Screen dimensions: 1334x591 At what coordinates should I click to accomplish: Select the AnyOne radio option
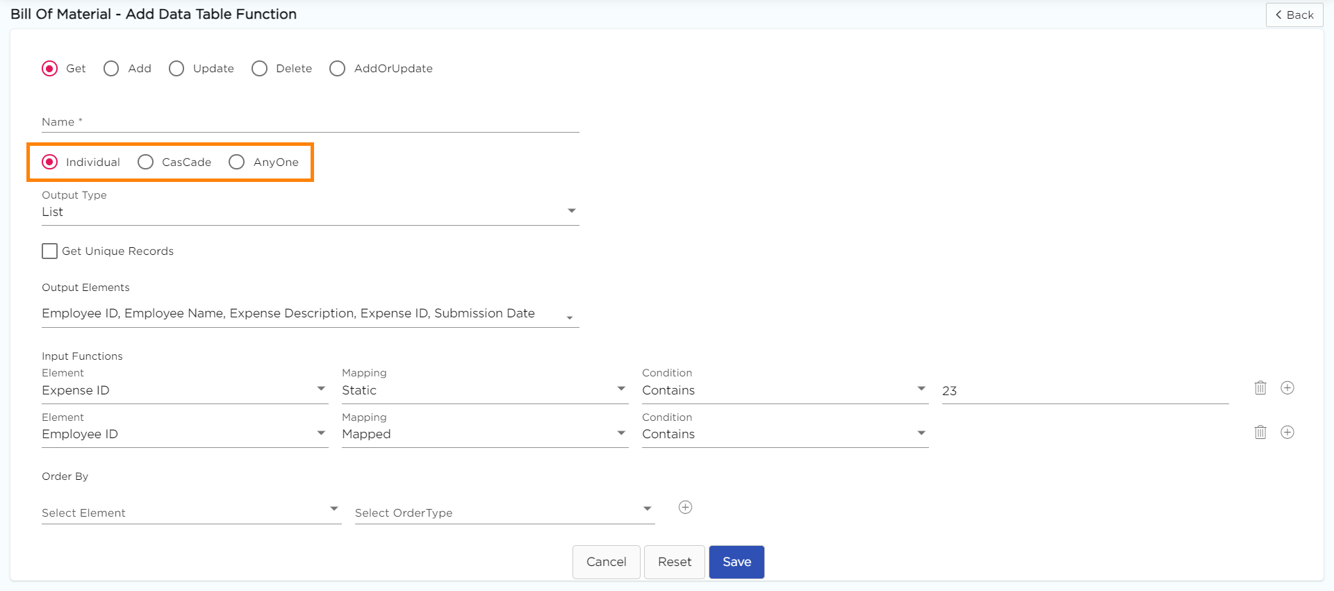237,163
